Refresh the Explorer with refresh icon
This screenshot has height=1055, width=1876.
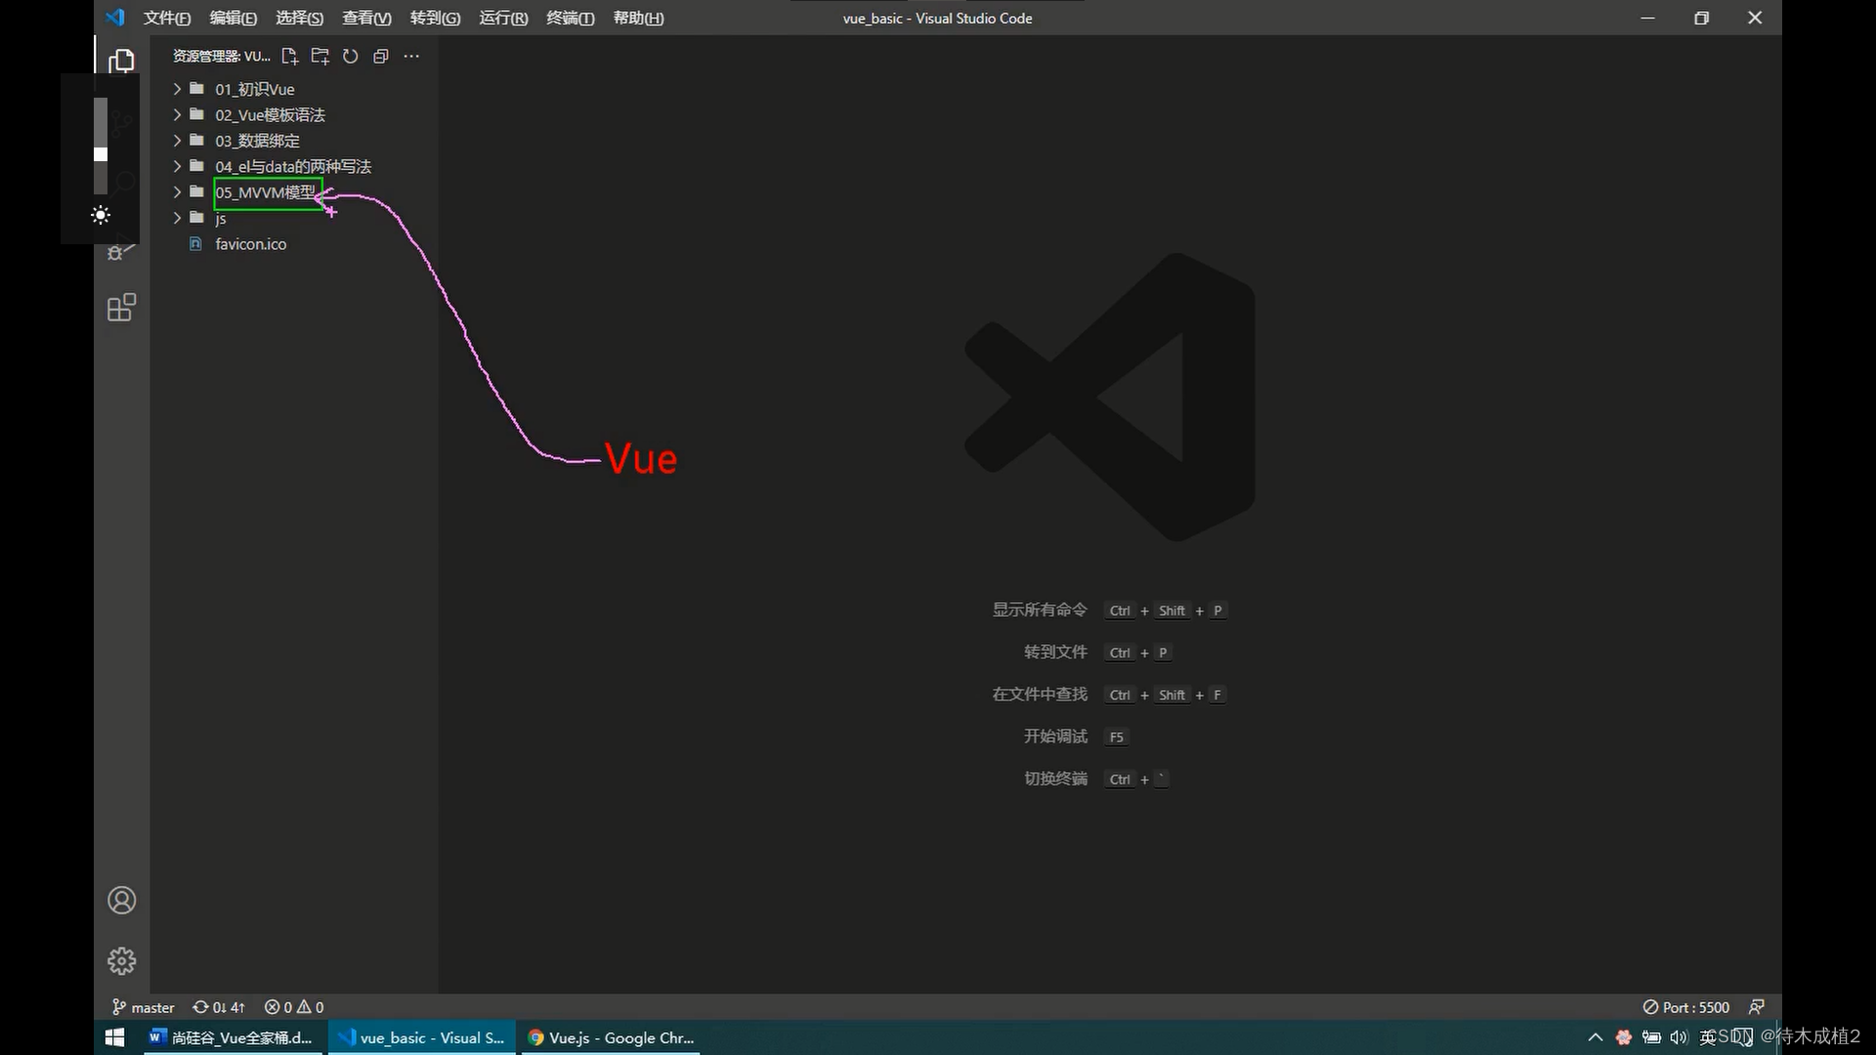click(x=350, y=57)
